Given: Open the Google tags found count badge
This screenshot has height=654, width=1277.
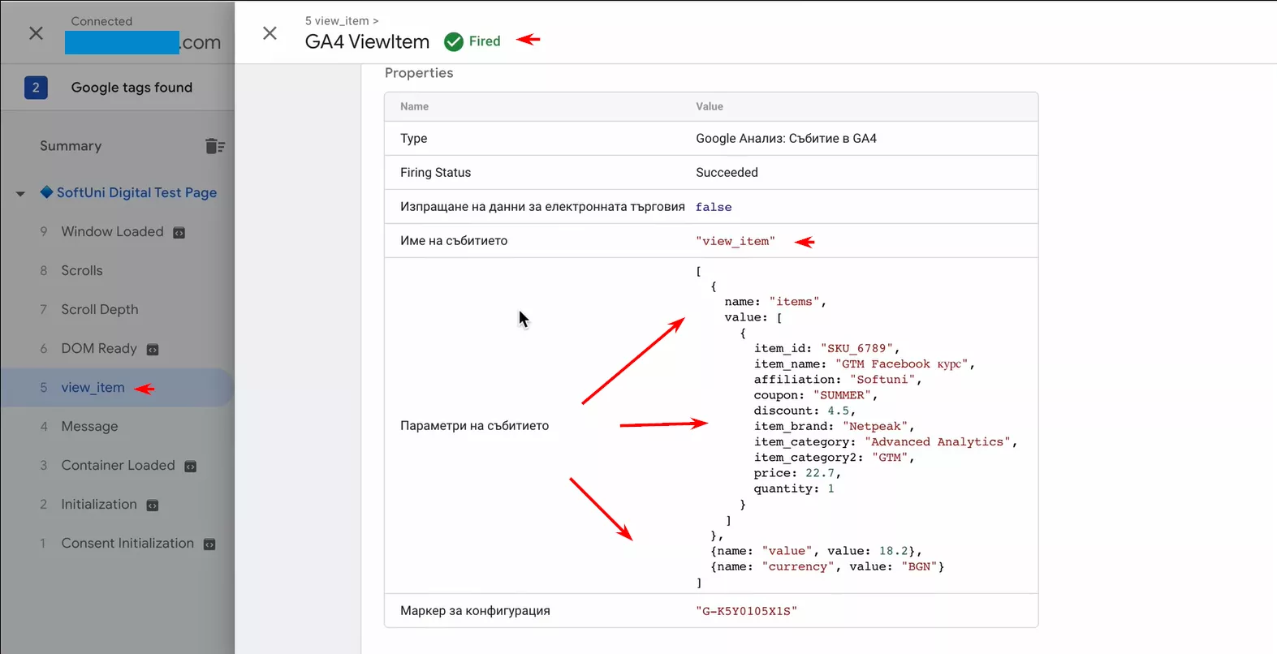Looking at the screenshot, I should (x=36, y=88).
